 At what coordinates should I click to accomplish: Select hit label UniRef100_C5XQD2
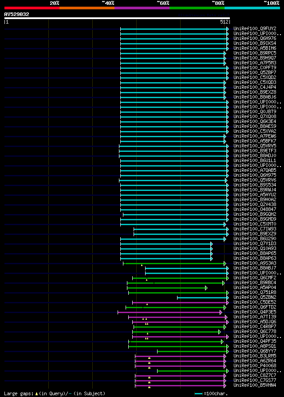[255, 77]
